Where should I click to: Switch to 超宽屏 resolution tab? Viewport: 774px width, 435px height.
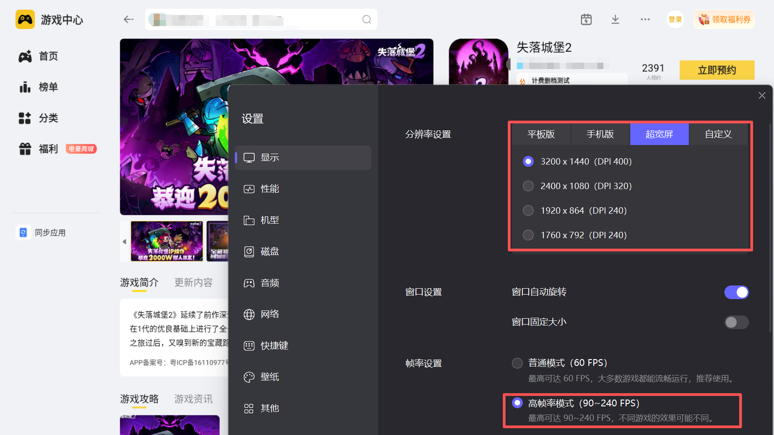[659, 135]
